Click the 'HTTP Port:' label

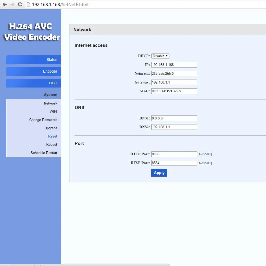click(x=140, y=154)
